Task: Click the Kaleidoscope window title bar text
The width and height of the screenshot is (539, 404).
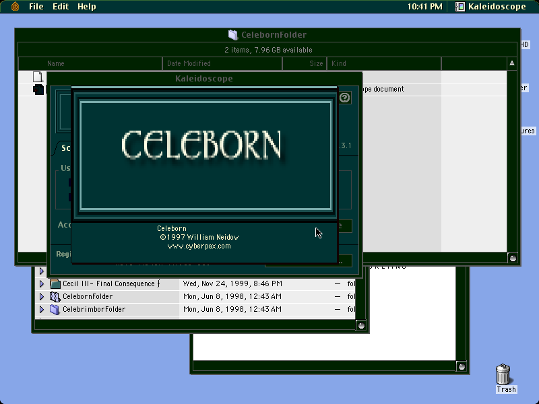Action: point(204,79)
